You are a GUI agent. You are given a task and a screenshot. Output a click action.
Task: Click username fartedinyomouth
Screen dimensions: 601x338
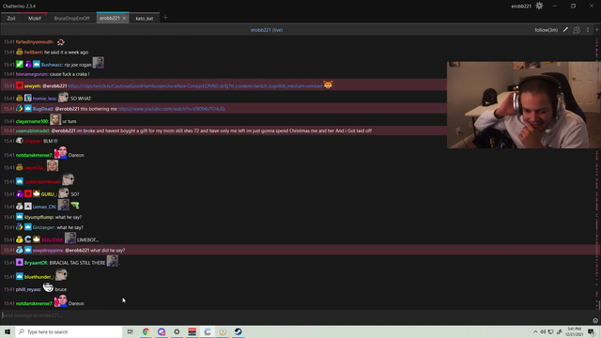[35, 41]
